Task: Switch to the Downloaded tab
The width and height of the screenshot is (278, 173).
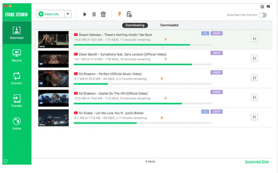Action: [x=169, y=25]
